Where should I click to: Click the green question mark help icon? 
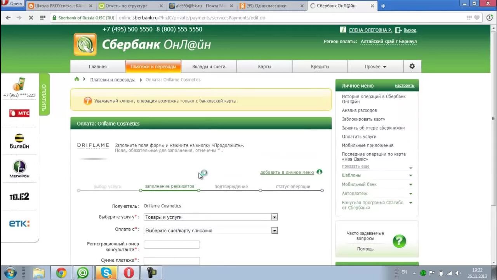pyautogui.click(x=399, y=241)
